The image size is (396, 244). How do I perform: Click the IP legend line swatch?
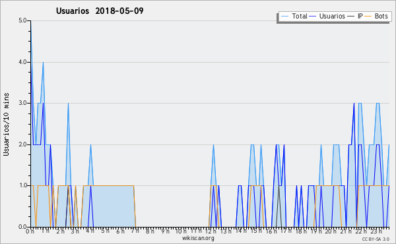(x=351, y=16)
